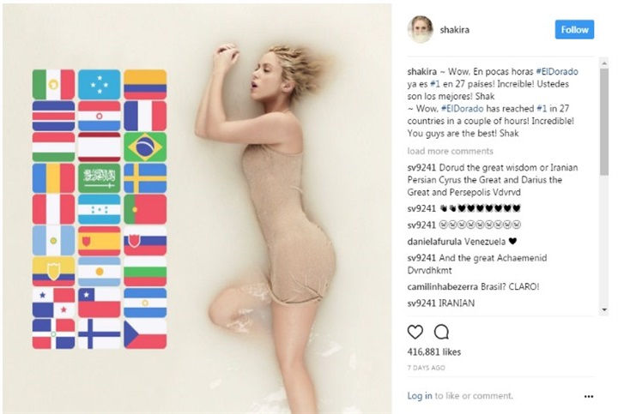Click the scrollbar up arrow in comments
This screenshot has height=414, width=618.
click(x=604, y=63)
